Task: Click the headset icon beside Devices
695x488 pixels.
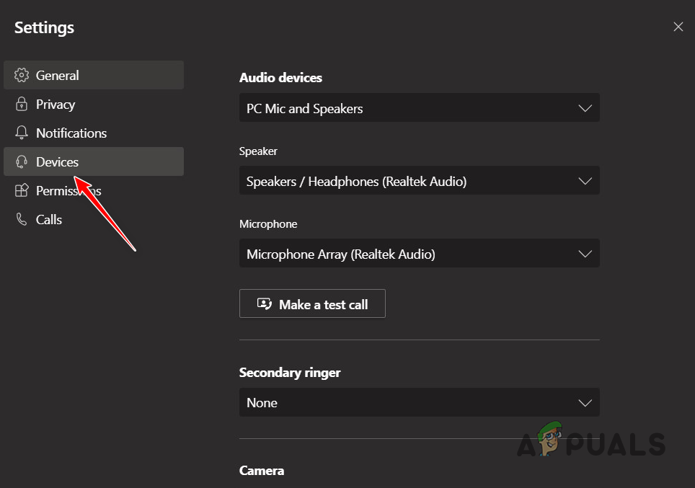Action: (23, 161)
